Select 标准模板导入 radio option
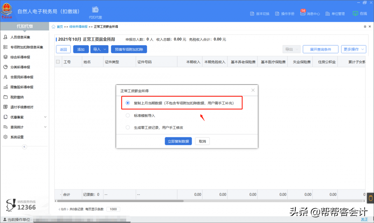 click(x=127, y=115)
